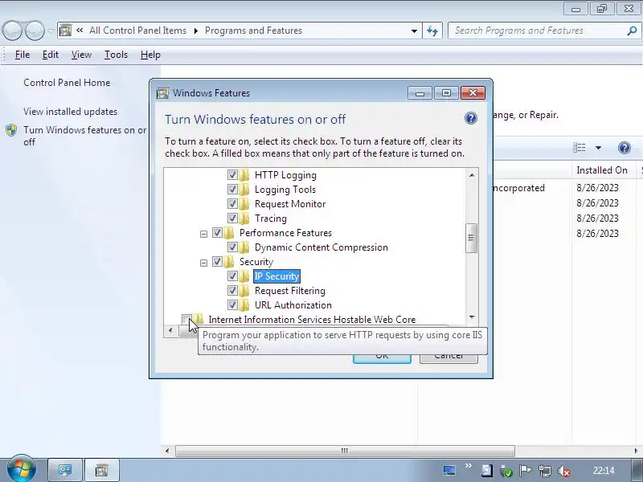Click the Back navigation button

pos(11,31)
